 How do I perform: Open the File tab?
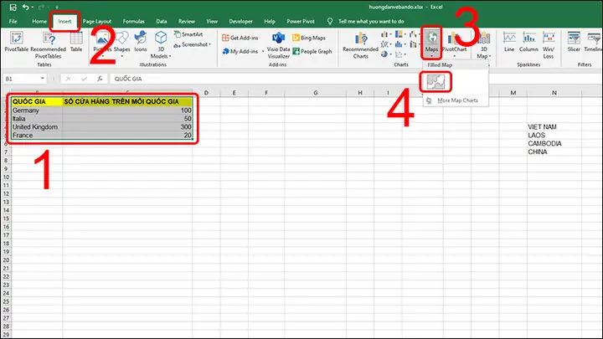click(x=13, y=21)
